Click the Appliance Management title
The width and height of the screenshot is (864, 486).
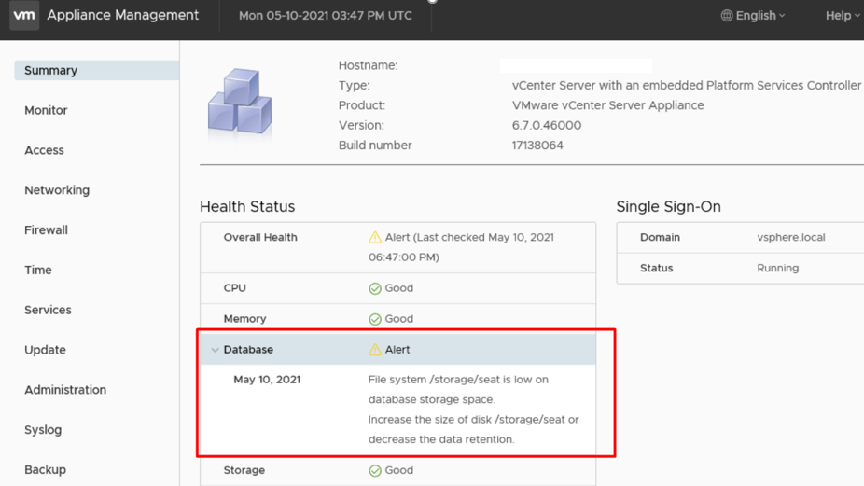point(122,16)
